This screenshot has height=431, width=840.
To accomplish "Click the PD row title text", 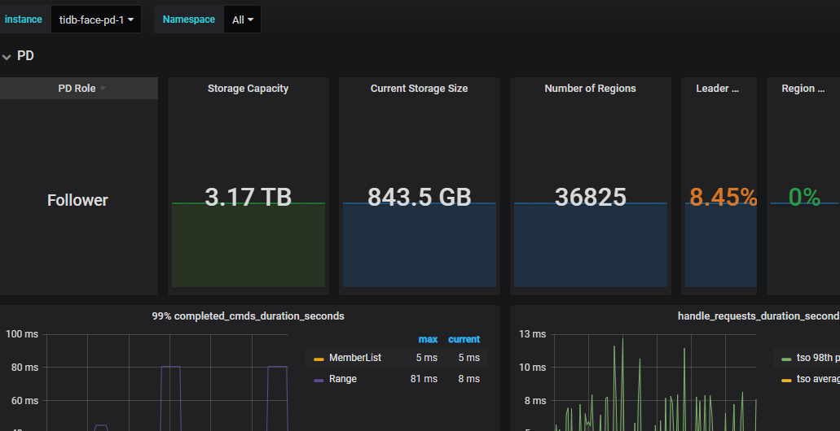I will pyautogui.click(x=25, y=56).
